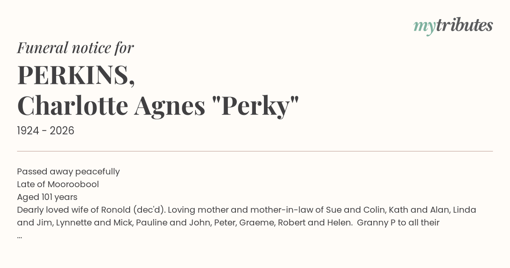510x268 pixels.
Task: Click the horizontal divider line
Action: pyautogui.click(x=255, y=151)
